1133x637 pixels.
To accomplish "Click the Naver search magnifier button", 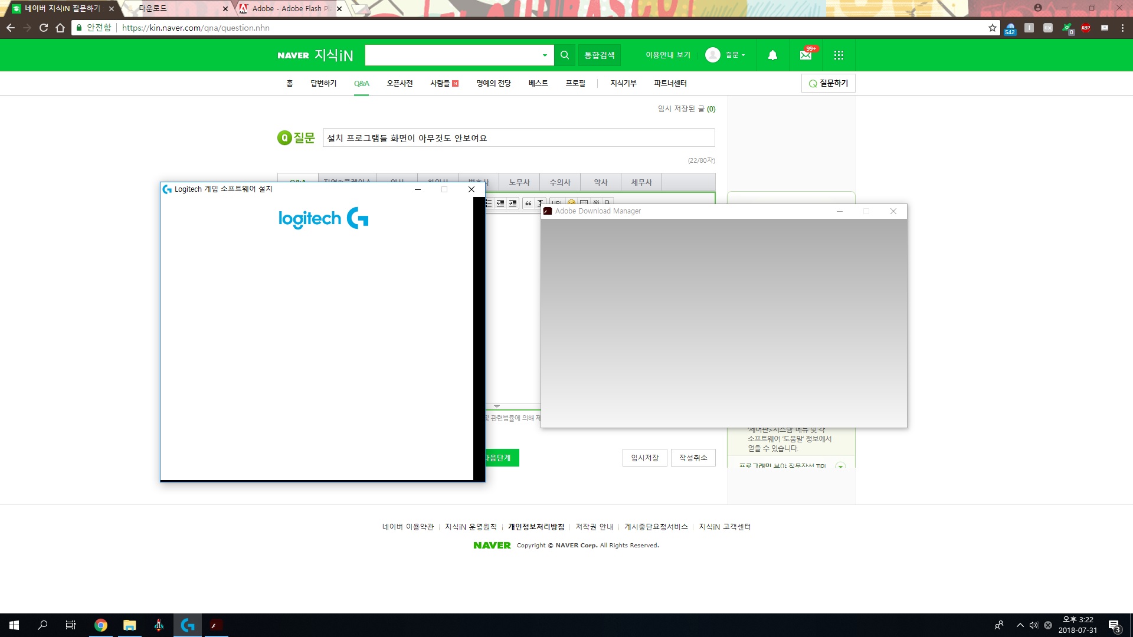I will [565, 55].
